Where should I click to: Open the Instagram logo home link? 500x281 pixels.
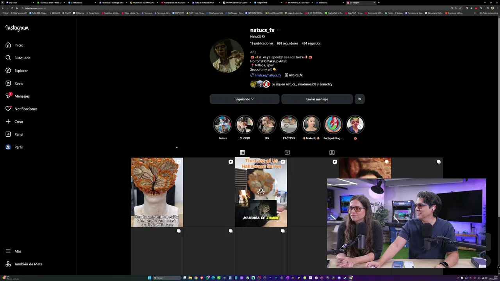pos(17,28)
